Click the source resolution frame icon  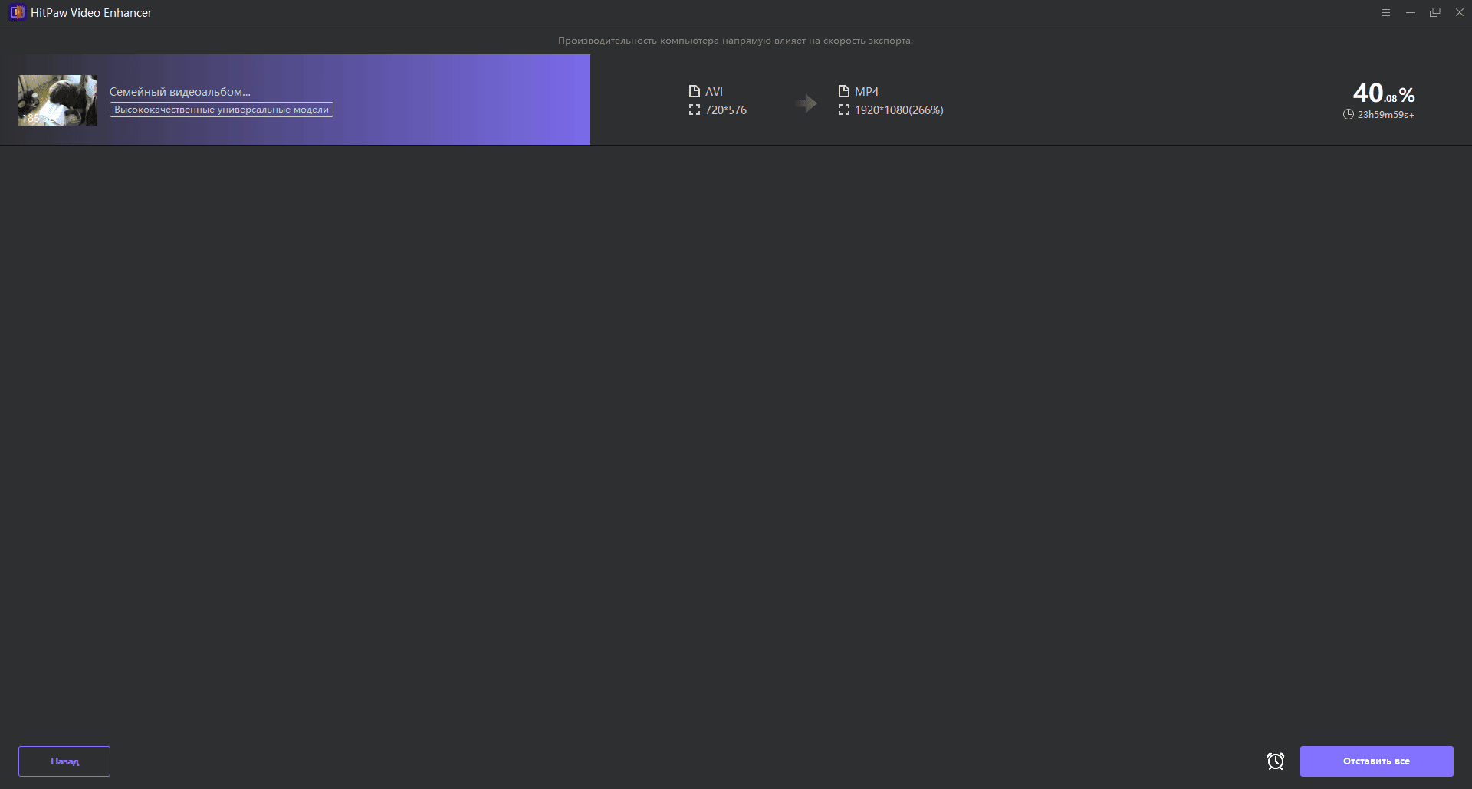[695, 110]
